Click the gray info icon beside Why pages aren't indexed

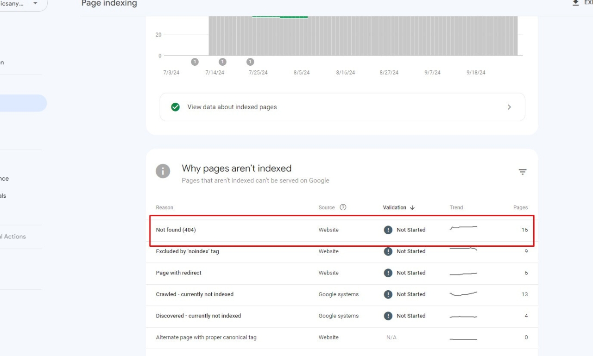point(163,171)
